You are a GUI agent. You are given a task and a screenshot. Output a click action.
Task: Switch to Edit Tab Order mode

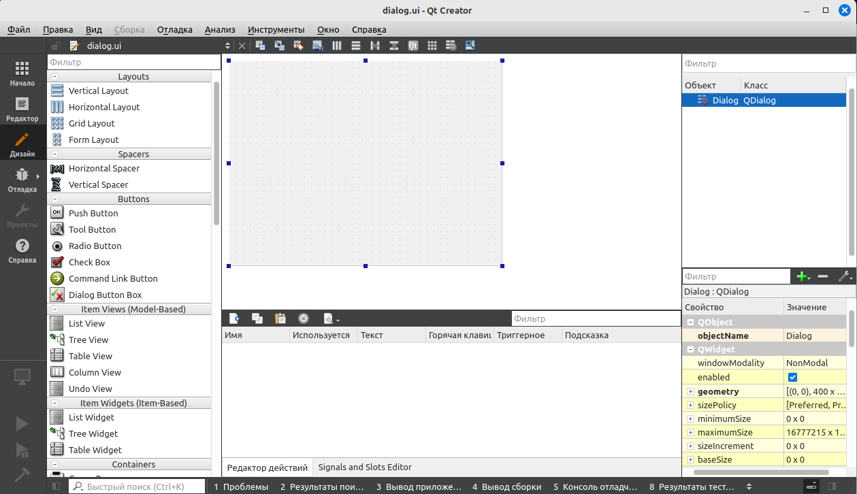(x=317, y=46)
